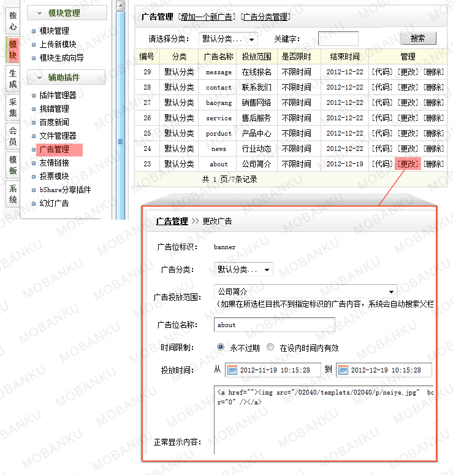This screenshot has height=475, width=453.
Task: Click the 广告分类管理 link
Action: 265,17
